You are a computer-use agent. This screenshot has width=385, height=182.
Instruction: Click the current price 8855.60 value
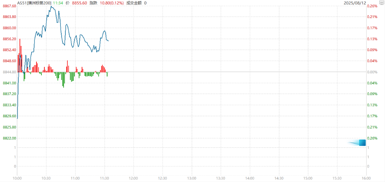pos(80,3)
